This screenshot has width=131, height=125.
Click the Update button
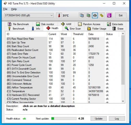(x=99, y=118)
